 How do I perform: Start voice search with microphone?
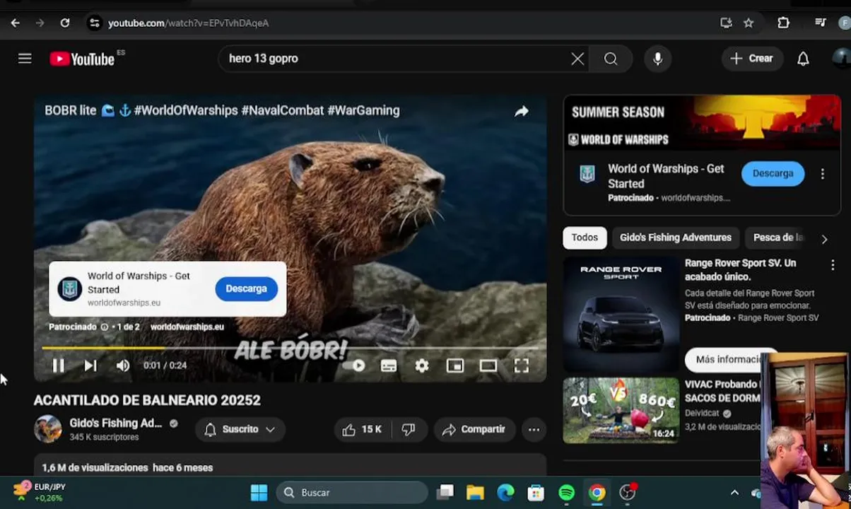657,59
